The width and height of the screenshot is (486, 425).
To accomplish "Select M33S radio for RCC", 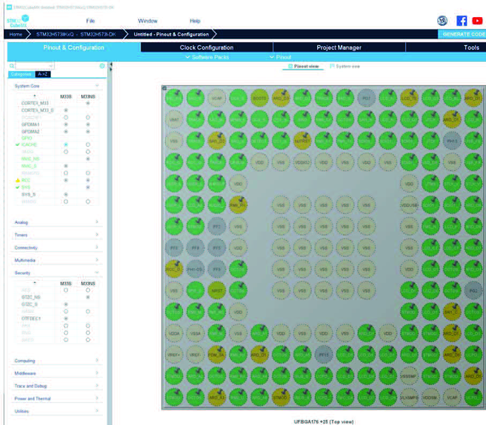I will pyautogui.click(x=66, y=181).
